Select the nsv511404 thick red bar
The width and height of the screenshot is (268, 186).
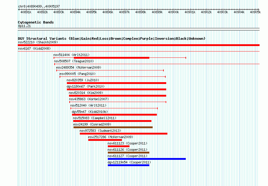[111, 58]
